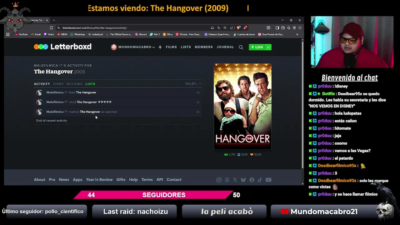Open the browser hamburger menu
Screen dimensions: 400x225
pos(300,28)
